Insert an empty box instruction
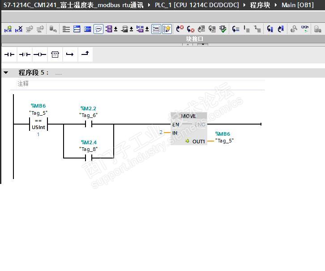325x271 pixels. tap(55, 54)
